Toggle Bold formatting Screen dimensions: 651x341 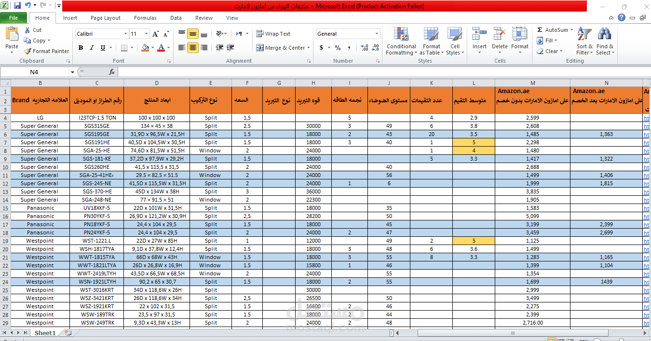81,48
